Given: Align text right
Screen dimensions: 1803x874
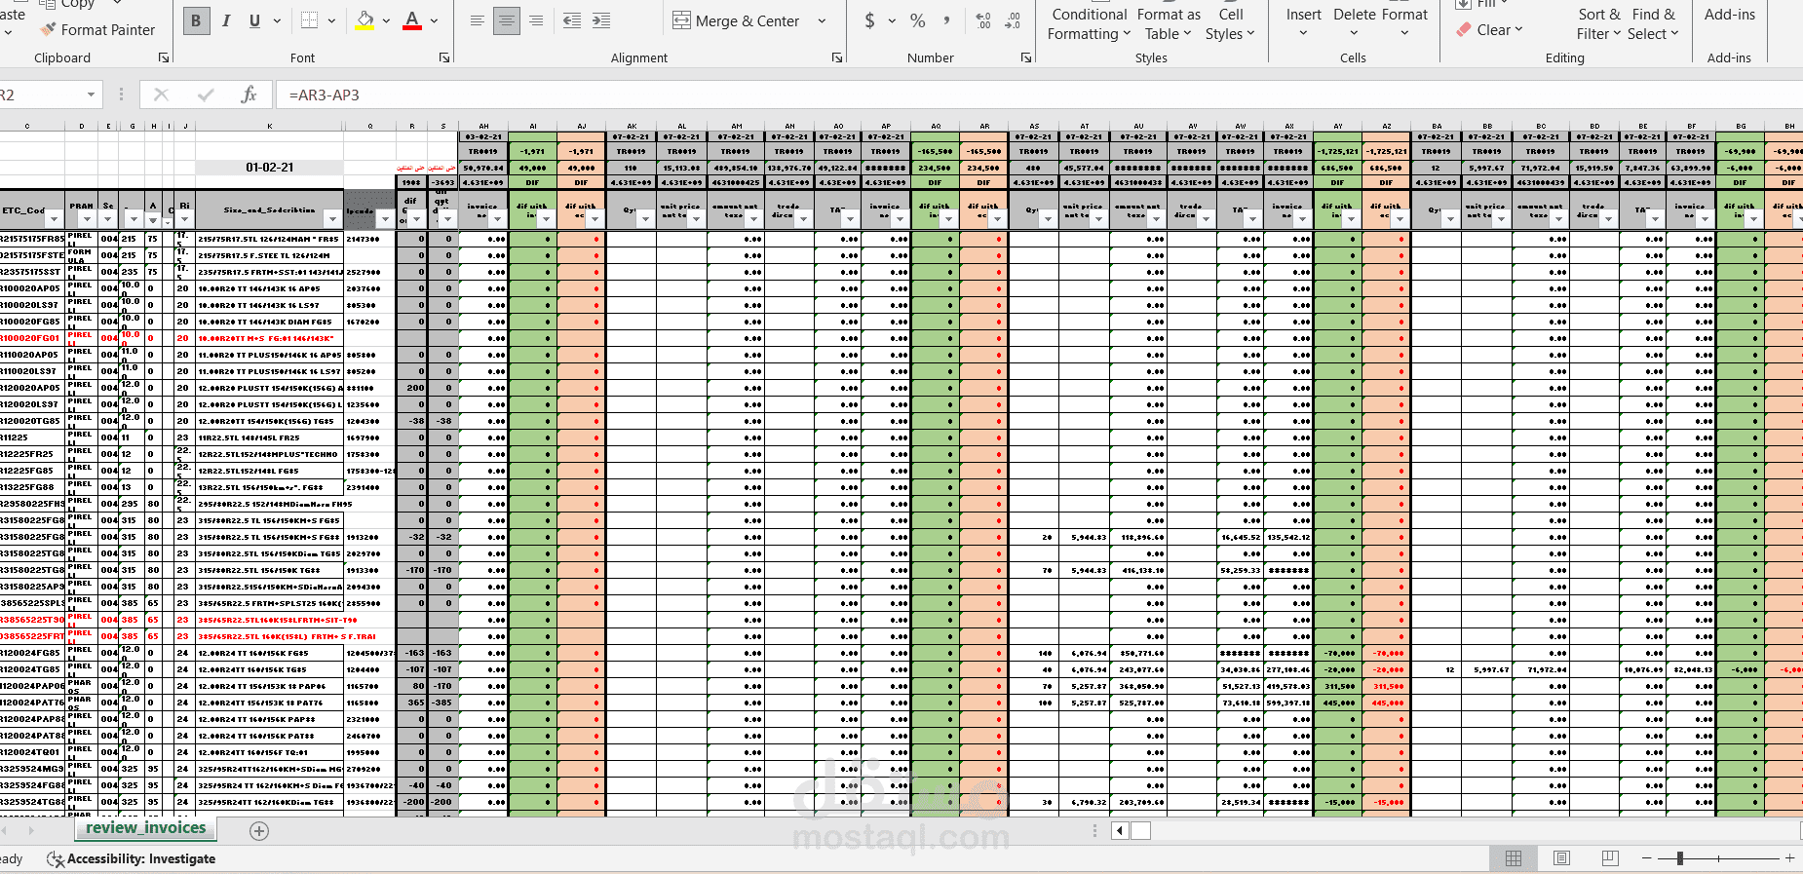Looking at the screenshot, I should pyautogui.click(x=536, y=20).
